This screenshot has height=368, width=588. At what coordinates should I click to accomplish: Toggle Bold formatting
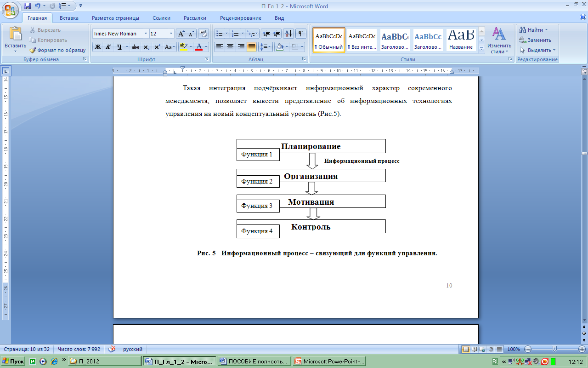coord(97,47)
